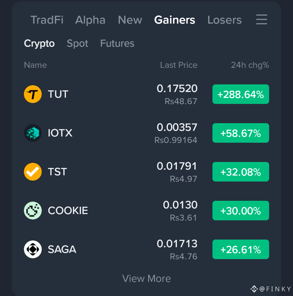The image size is (293, 296).
Task: Click the Binance logo watermark
Action: tap(254, 289)
